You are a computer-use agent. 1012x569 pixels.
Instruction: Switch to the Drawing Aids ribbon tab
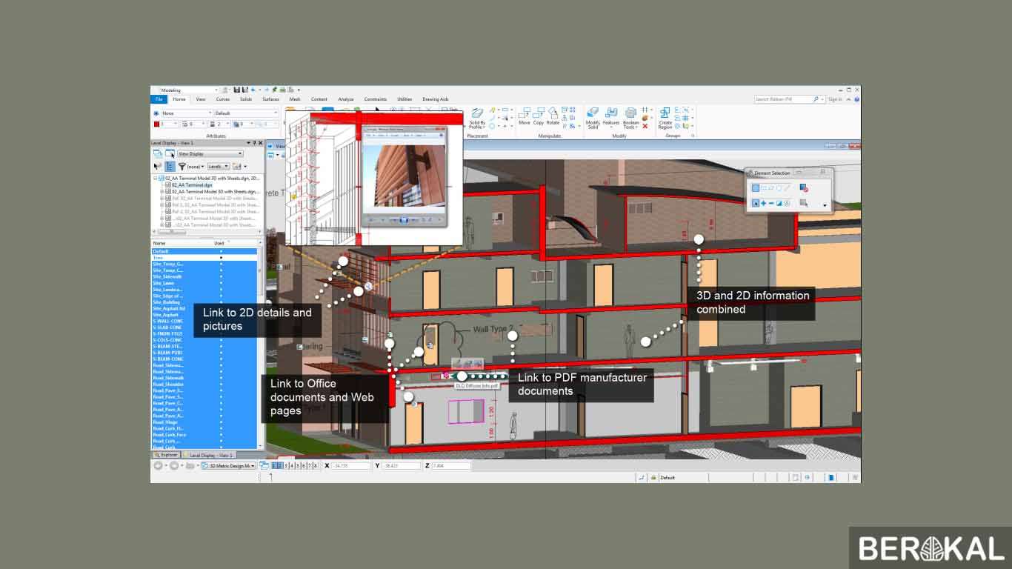[x=435, y=99]
